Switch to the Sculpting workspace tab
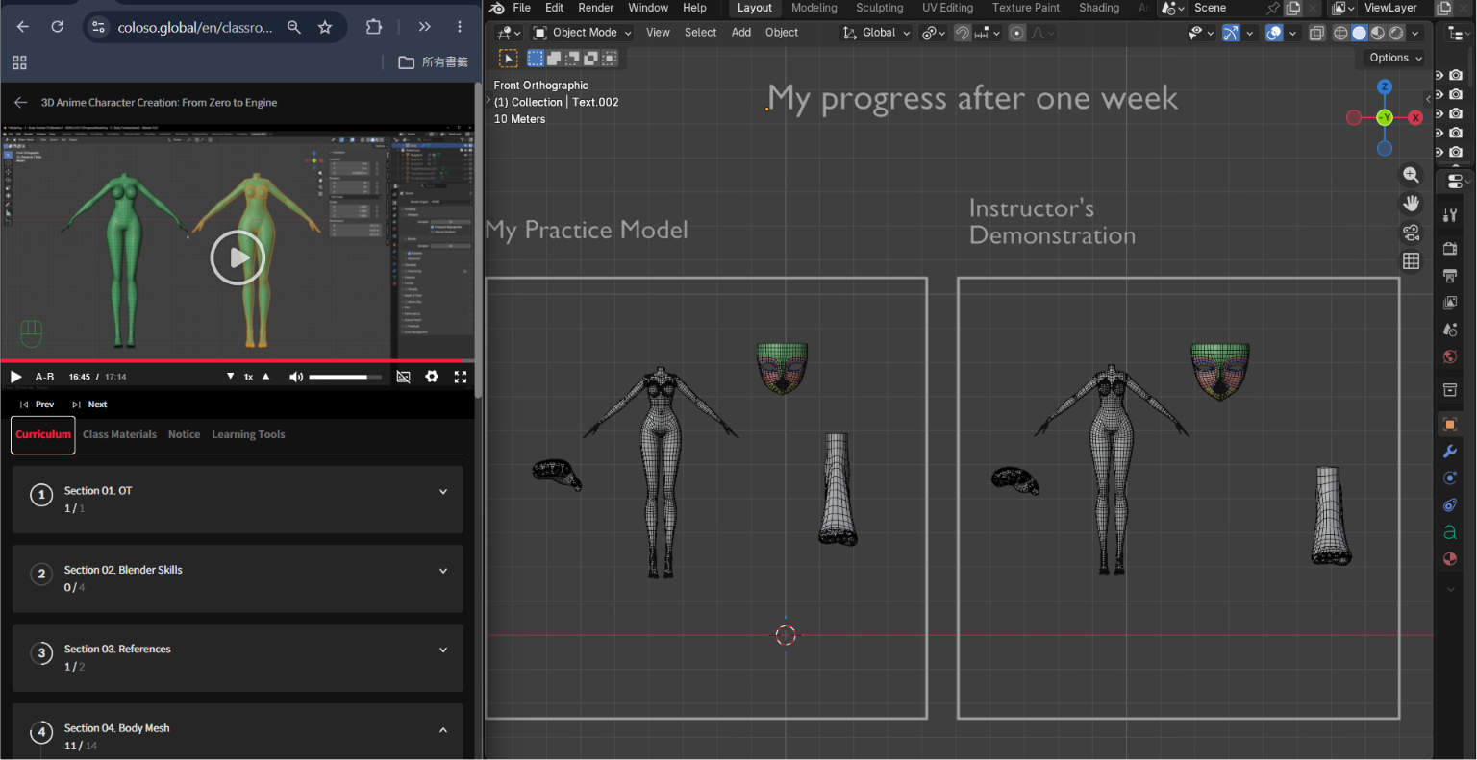 pyautogui.click(x=879, y=8)
